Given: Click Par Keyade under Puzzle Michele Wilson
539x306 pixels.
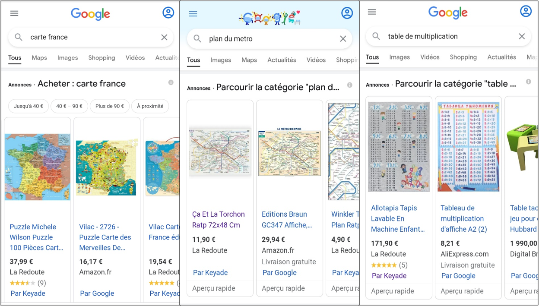Looking at the screenshot, I should [x=28, y=293].
